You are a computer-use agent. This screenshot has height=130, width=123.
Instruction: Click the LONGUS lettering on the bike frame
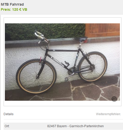[x=58, y=62]
